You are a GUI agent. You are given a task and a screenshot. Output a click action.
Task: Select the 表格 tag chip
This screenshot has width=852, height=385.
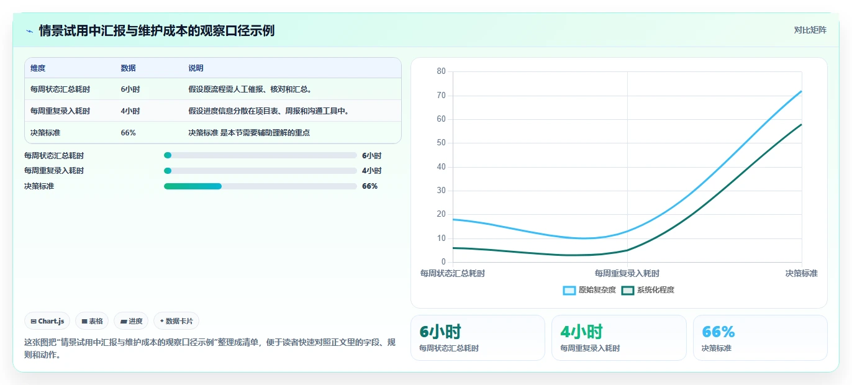92,321
